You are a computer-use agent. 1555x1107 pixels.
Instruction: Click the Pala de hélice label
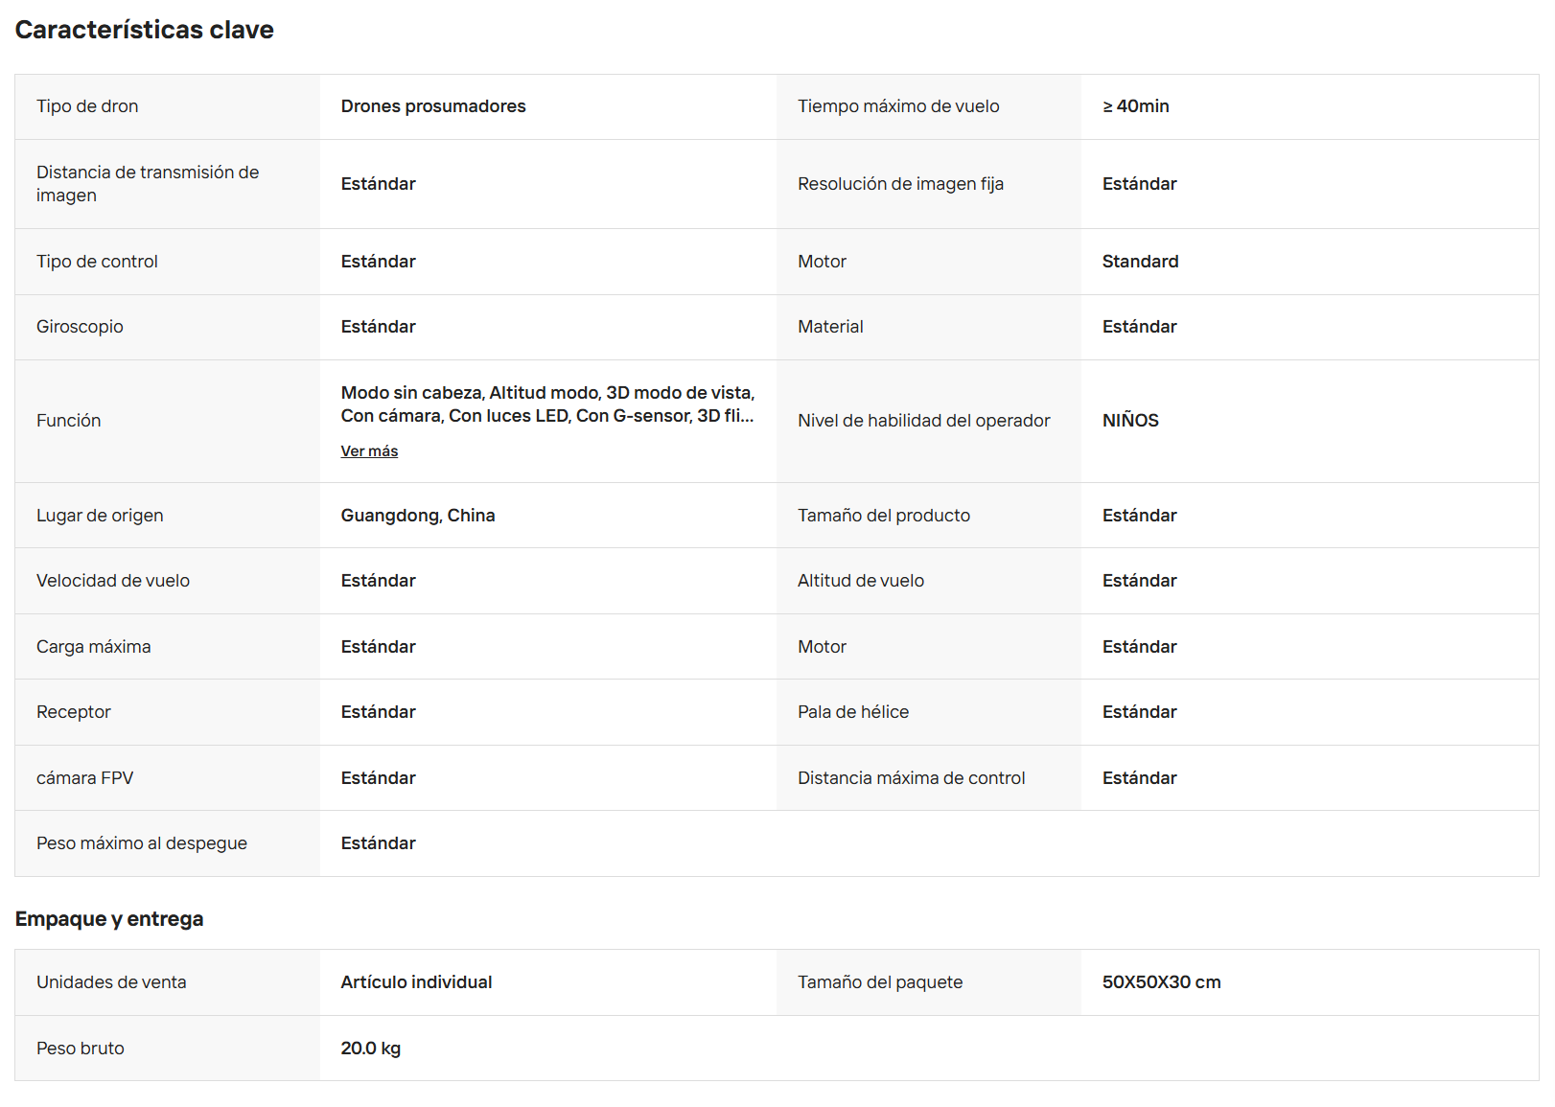(x=853, y=712)
